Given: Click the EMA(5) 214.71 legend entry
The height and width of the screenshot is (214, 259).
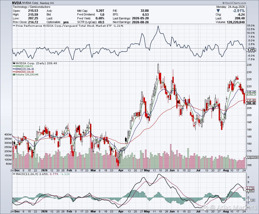Looking at the screenshot, I should pos(23,66).
